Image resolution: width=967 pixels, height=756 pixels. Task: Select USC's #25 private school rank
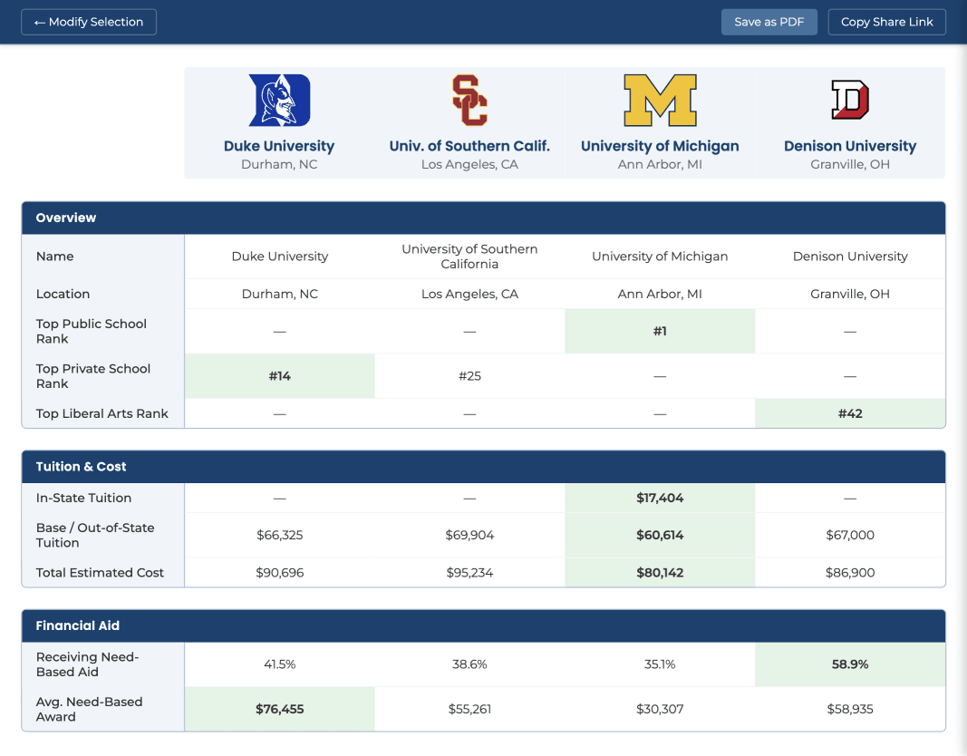click(x=469, y=376)
